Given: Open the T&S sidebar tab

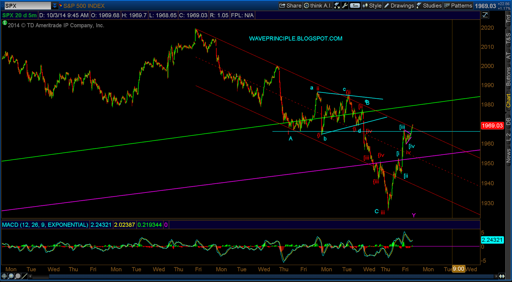Looking at the screenshot, I should click(x=508, y=38).
